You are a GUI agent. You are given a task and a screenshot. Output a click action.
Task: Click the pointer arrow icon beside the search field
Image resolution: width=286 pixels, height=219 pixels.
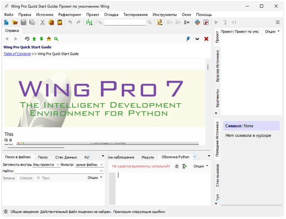99,22
